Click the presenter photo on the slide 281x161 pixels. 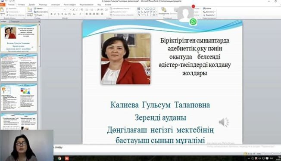[x=125, y=59]
